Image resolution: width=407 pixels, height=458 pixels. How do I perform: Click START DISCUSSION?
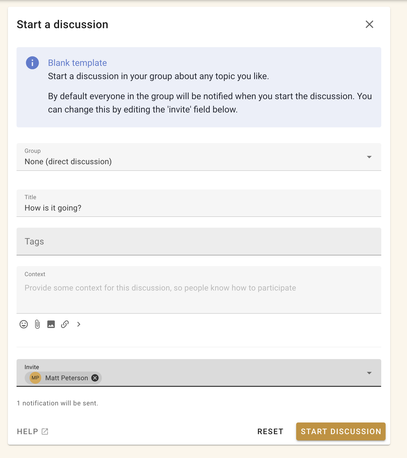click(340, 431)
